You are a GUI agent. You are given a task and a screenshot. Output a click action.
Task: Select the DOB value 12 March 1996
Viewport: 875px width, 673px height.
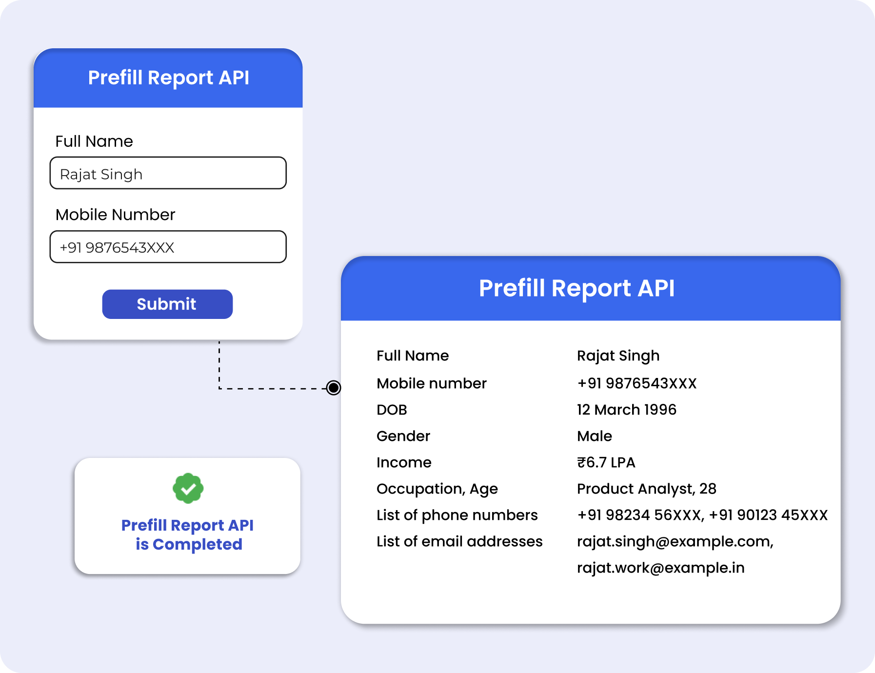[626, 410]
